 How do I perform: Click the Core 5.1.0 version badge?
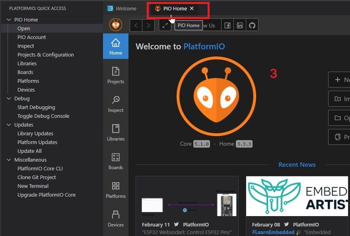[202, 144]
